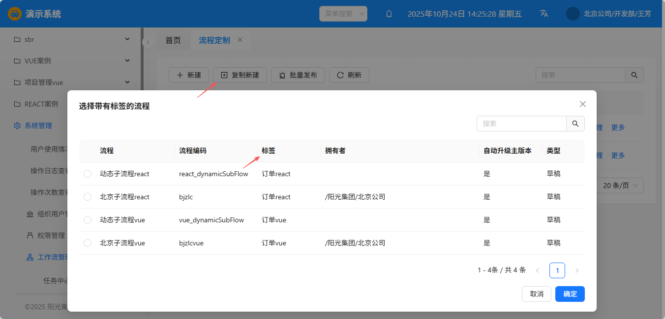Click the language translation icon

544,14
